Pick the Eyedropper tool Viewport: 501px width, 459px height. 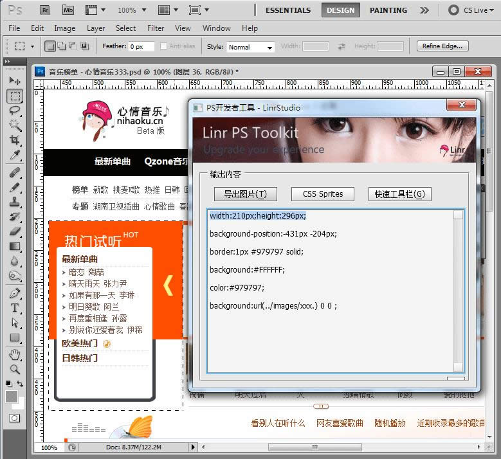click(14, 156)
